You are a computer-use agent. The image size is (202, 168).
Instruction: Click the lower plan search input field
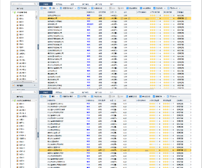tap(24, 92)
